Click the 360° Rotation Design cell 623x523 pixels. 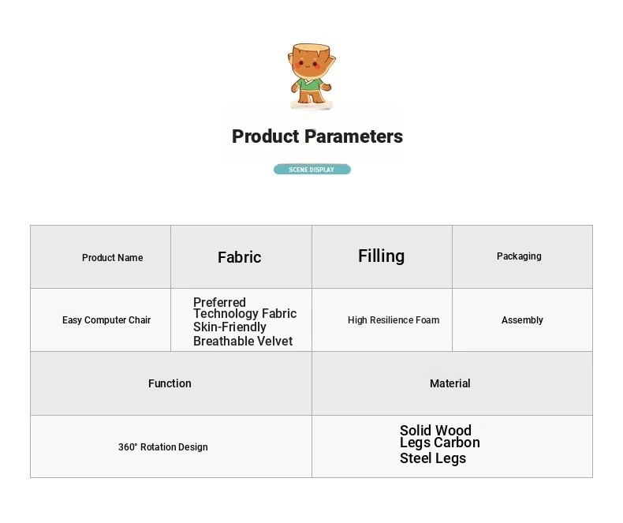[x=171, y=446]
